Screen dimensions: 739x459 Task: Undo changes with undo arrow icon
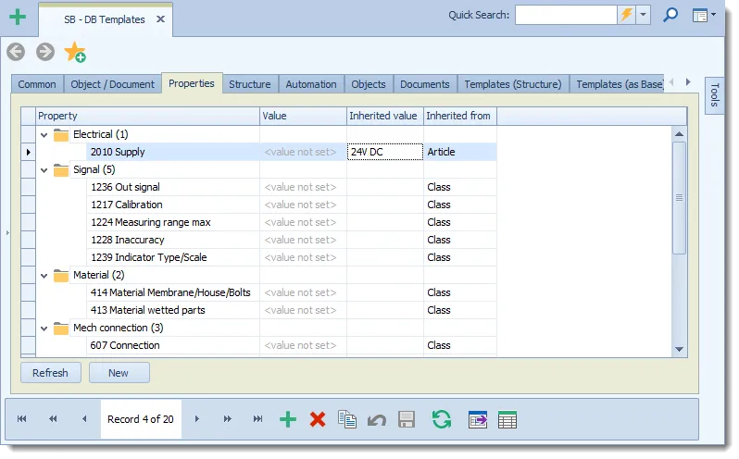(377, 419)
